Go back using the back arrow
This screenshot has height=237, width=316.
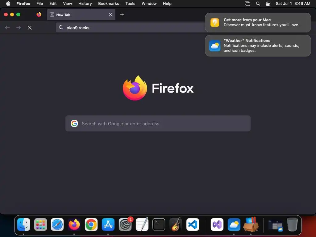pyautogui.click(x=7, y=28)
